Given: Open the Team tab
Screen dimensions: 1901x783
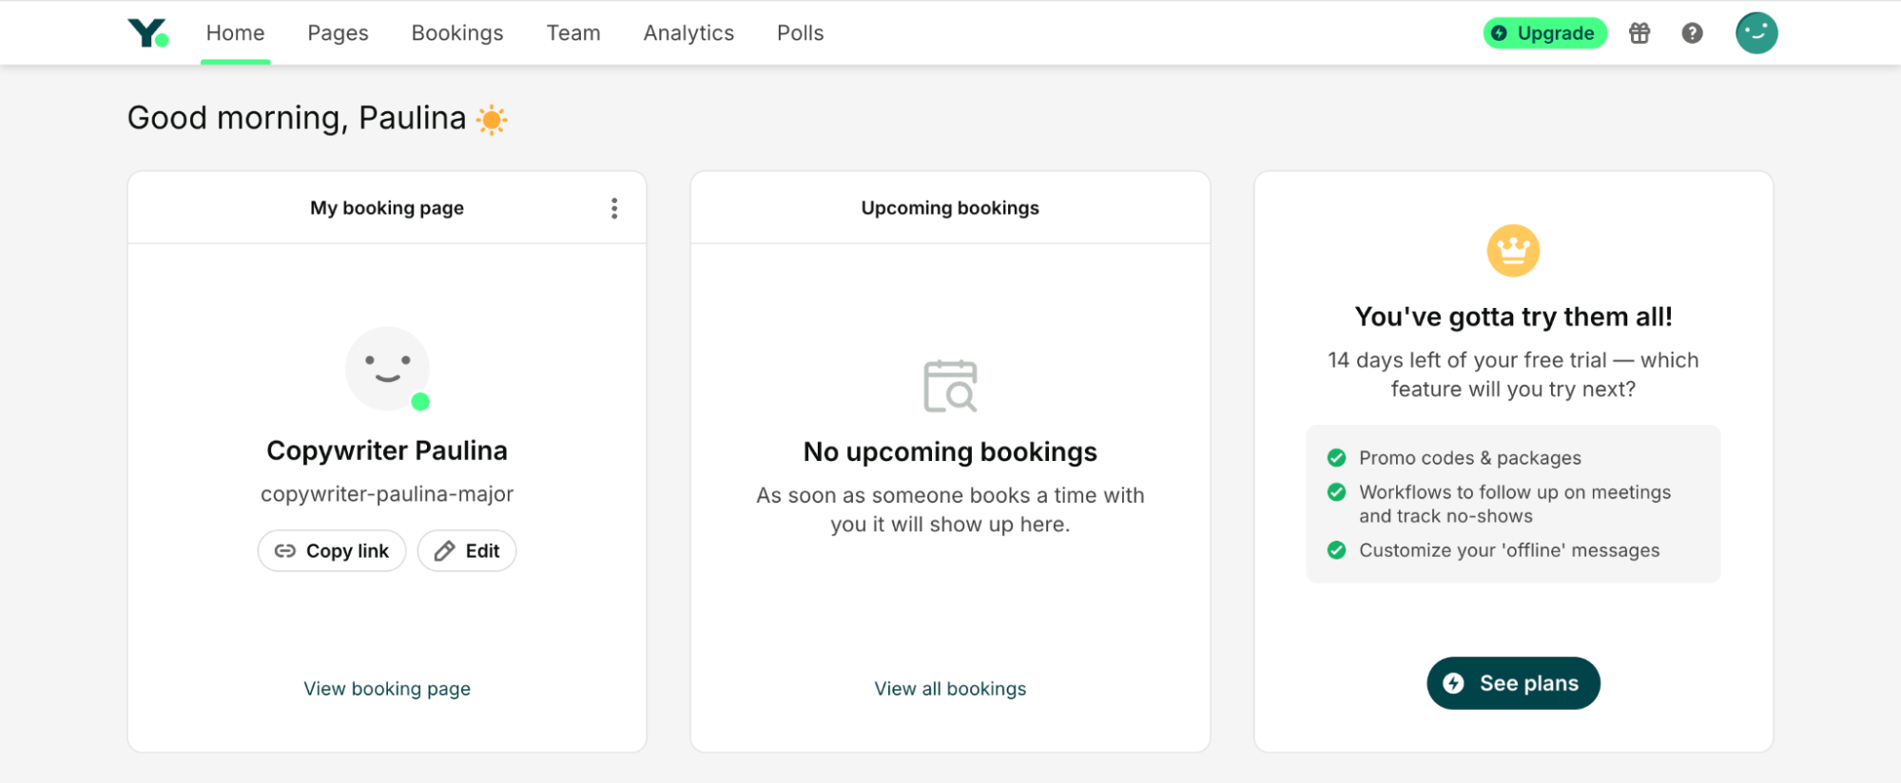Looking at the screenshot, I should point(573,33).
